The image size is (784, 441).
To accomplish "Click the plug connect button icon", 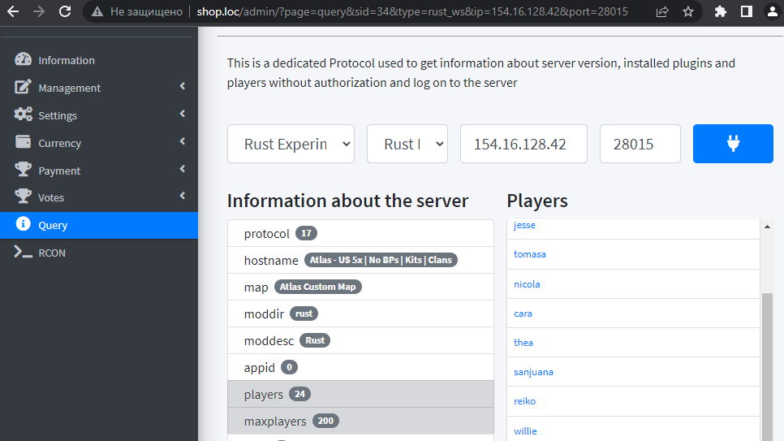I will pyautogui.click(x=733, y=144).
